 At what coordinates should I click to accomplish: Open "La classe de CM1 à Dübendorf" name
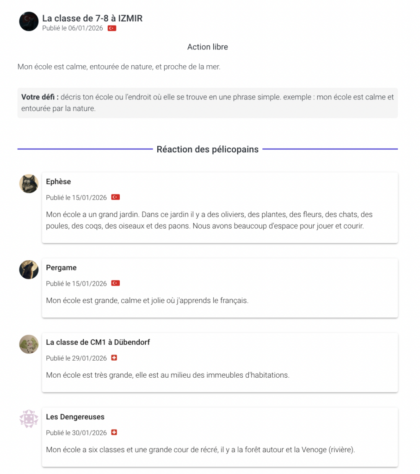(98, 342)
